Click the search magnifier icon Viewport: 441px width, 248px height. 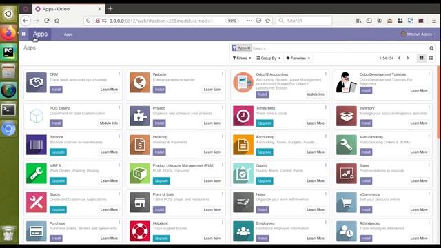(x=431, y=48)
